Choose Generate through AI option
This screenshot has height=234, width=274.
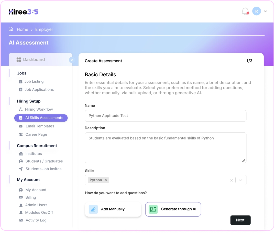[173, 209]
